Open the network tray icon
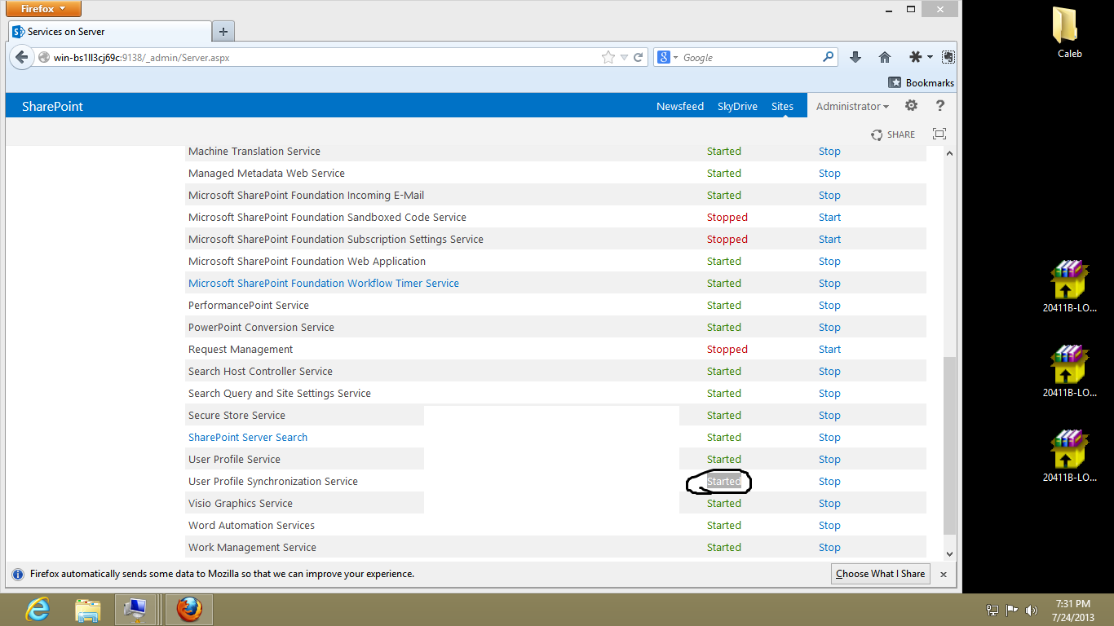This screenshot has height=626, width=1114. (x=992, y=610)
